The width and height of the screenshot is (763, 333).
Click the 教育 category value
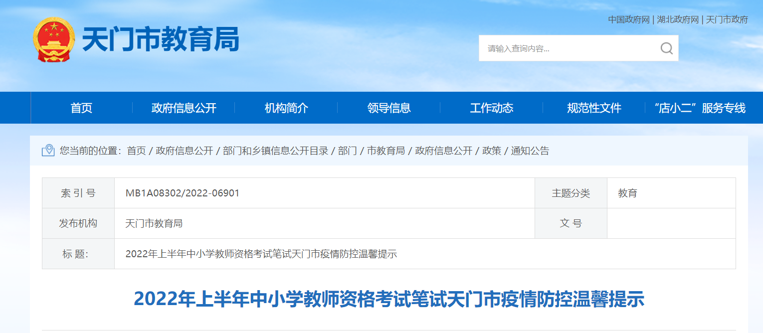pos(628,193)
